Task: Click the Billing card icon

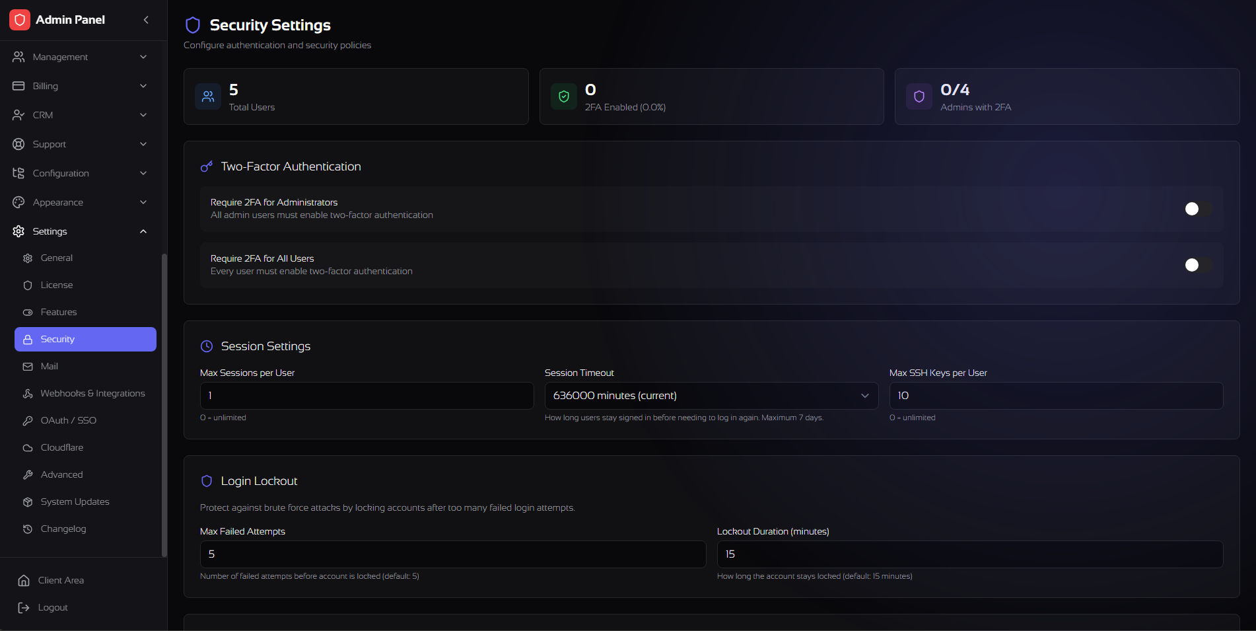Action: 18,86
